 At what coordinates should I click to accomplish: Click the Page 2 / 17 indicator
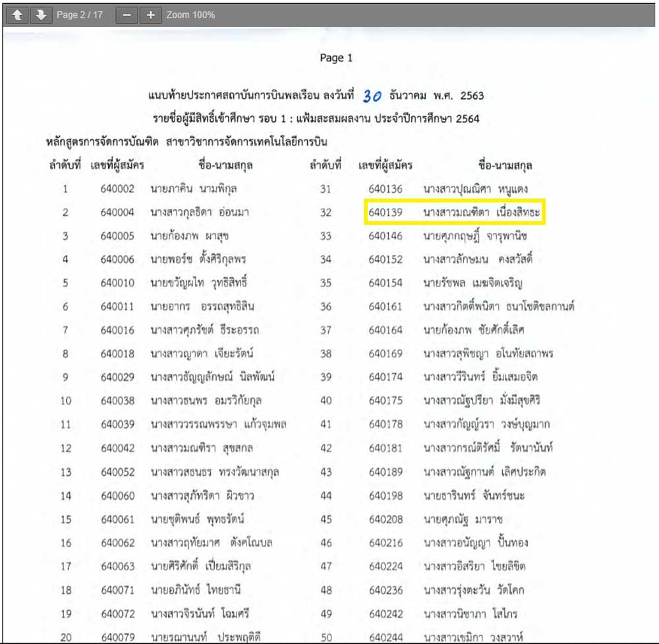[80, 14]
